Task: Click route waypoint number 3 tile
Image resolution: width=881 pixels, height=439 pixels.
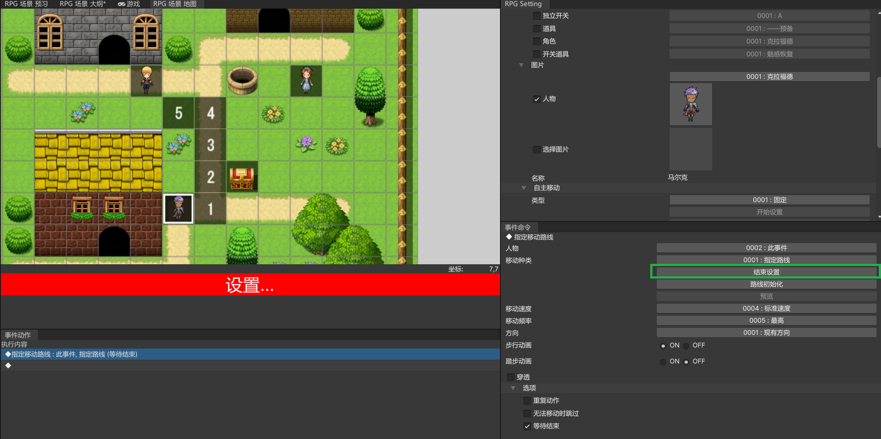Action: pos(210,145)
